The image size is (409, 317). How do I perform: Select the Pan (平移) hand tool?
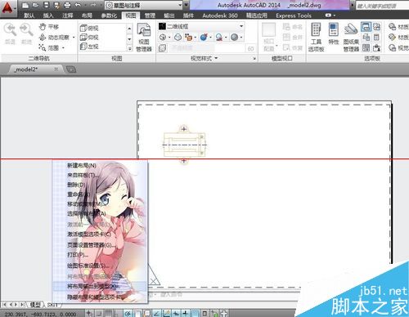[x=49, y=27]
